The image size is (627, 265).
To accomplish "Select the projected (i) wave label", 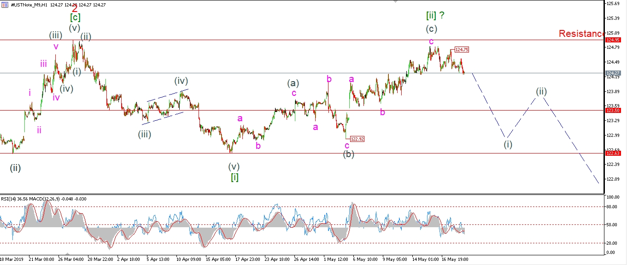I will click(508, 144).
